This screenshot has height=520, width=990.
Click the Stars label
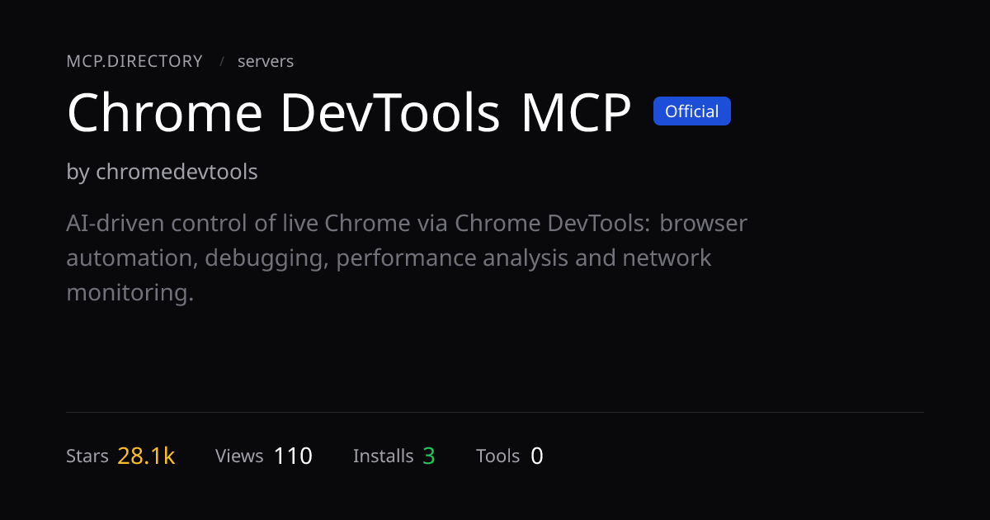click(87, 456)
